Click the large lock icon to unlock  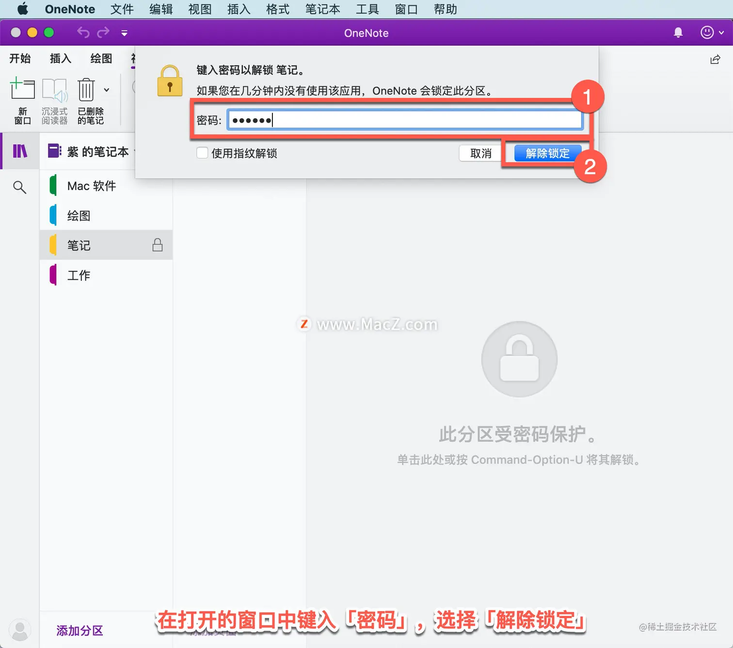(519, 359)
